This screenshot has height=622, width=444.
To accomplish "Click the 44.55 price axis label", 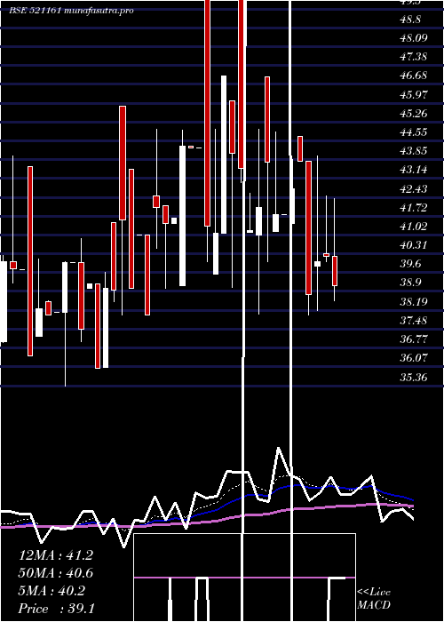I will coord(414,132).
